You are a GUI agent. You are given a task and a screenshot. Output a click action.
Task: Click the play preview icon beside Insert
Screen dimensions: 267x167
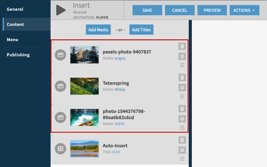point(60,10)
